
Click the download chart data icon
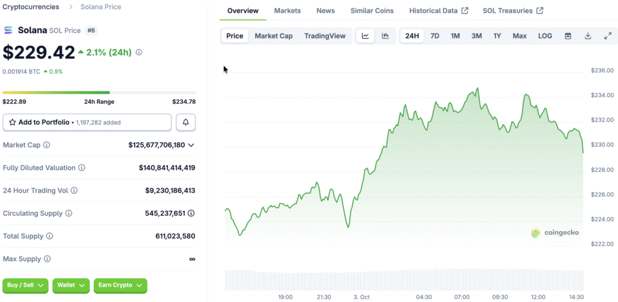(588, 36)
